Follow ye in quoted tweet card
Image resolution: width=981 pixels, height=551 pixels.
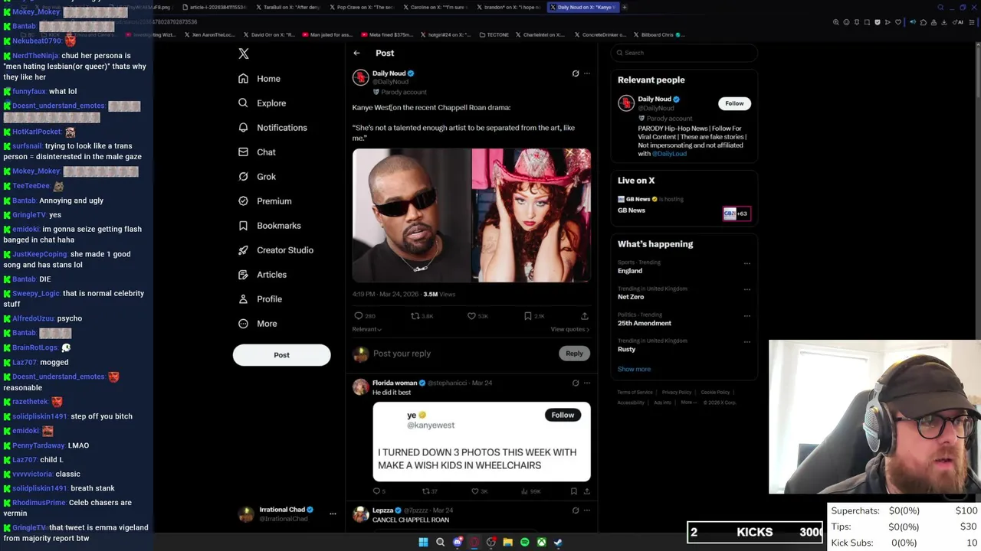pyautogui.click(x=563, y=415)
